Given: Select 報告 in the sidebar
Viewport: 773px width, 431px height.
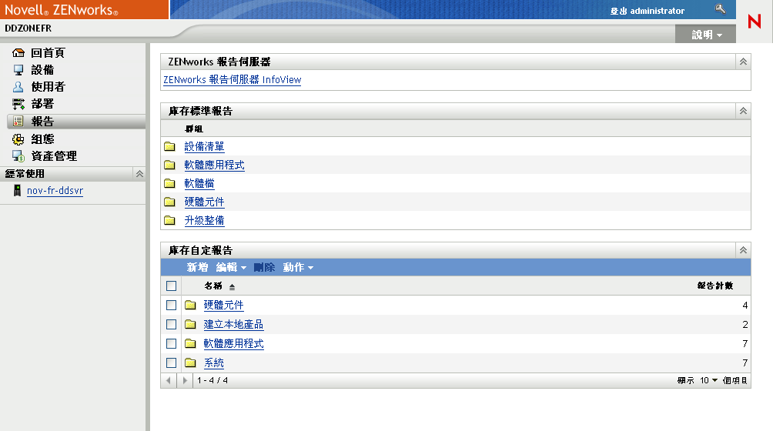Looking at the screenshot, I should [x=42, y=121].
